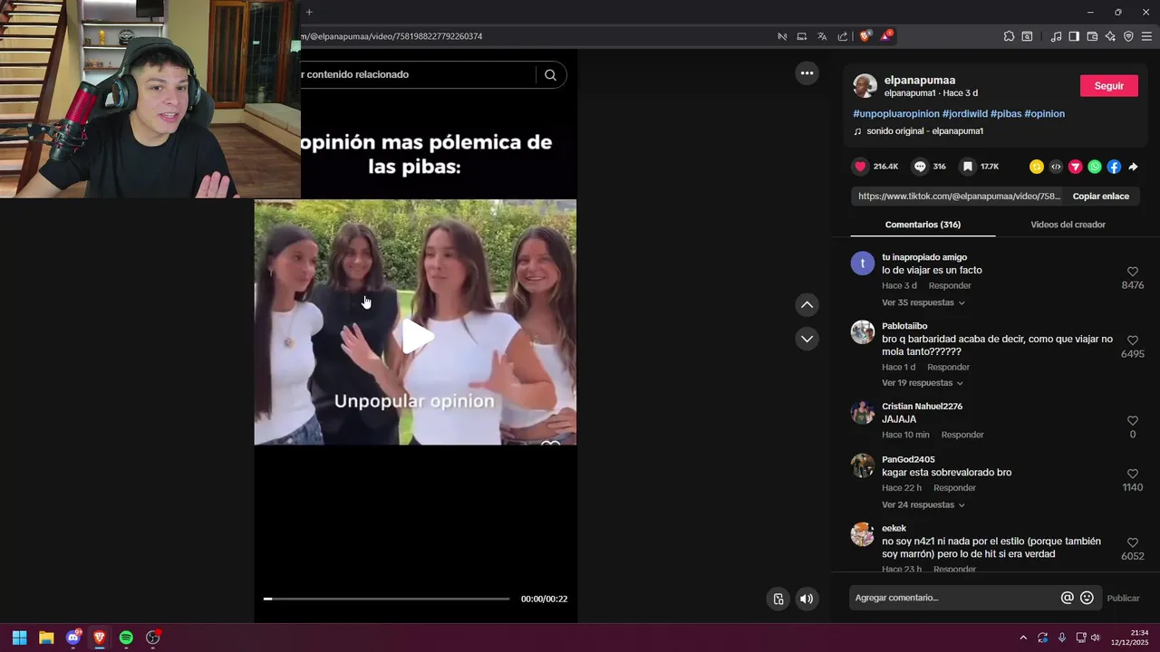Send to friends via red paper-plane icon
Image resolution: width=1160 pixels, height=652 pixels.
(1076, 167)
